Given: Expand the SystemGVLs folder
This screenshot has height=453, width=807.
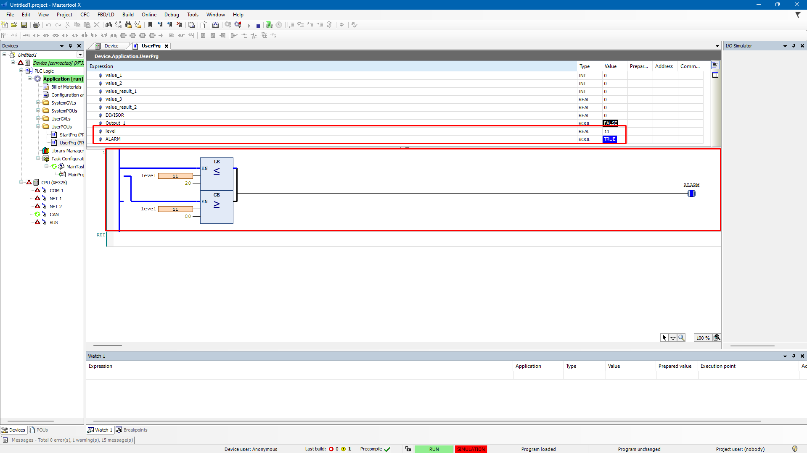Looking at the screenshot, I should 38,103.
